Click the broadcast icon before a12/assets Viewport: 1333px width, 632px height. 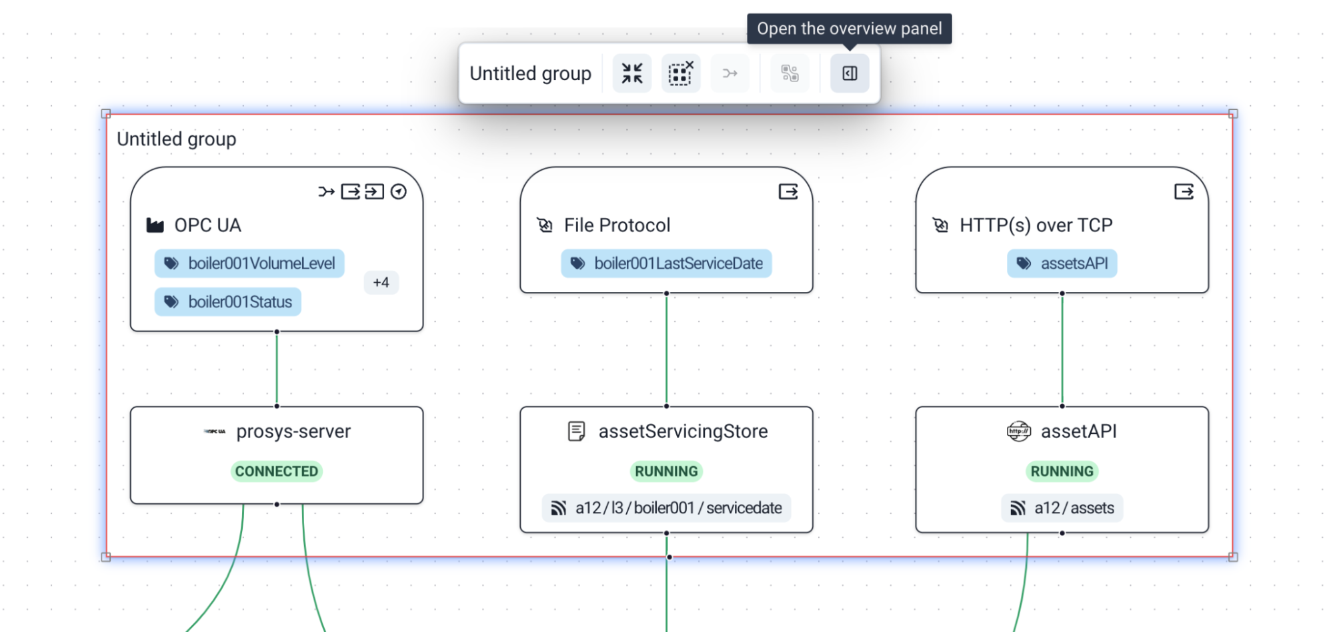1016,507
